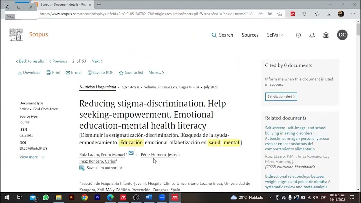The height and width of the screenshot is (203, 361).
Task: Click the red Mendeley extension icon
Action: [x=293, y=14]
